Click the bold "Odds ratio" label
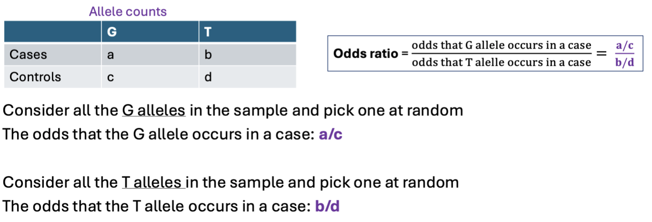This screenshot has width=652, height=222. pyautogui.click(x=366, y=53)
